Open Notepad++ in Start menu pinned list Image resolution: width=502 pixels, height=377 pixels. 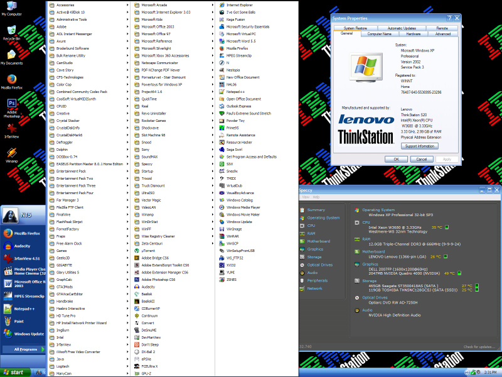coord(23,309)
